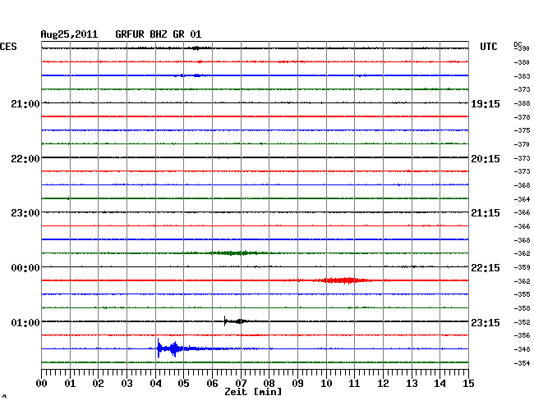Viewport: 534px width, 405px height.
Task: Select the DC offset value -364
Action: click(x=522, y=199)
